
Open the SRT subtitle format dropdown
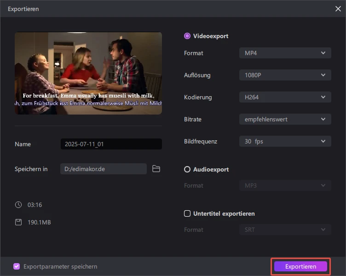pyautogui.click(x=285, y=230)
